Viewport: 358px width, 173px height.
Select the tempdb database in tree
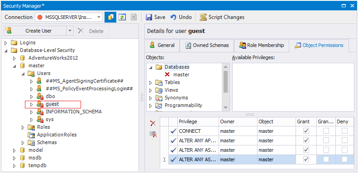38,165
